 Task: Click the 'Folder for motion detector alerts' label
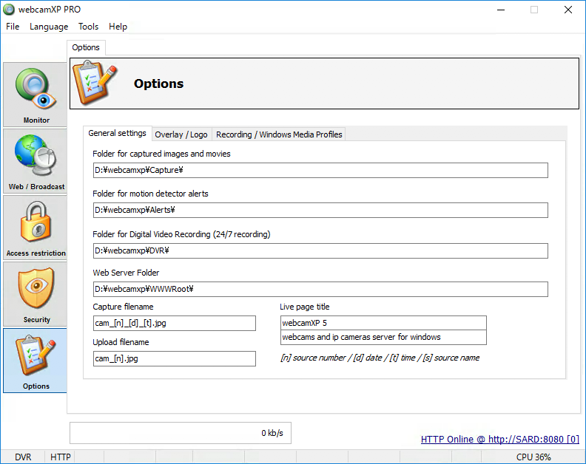coord(150,194)
